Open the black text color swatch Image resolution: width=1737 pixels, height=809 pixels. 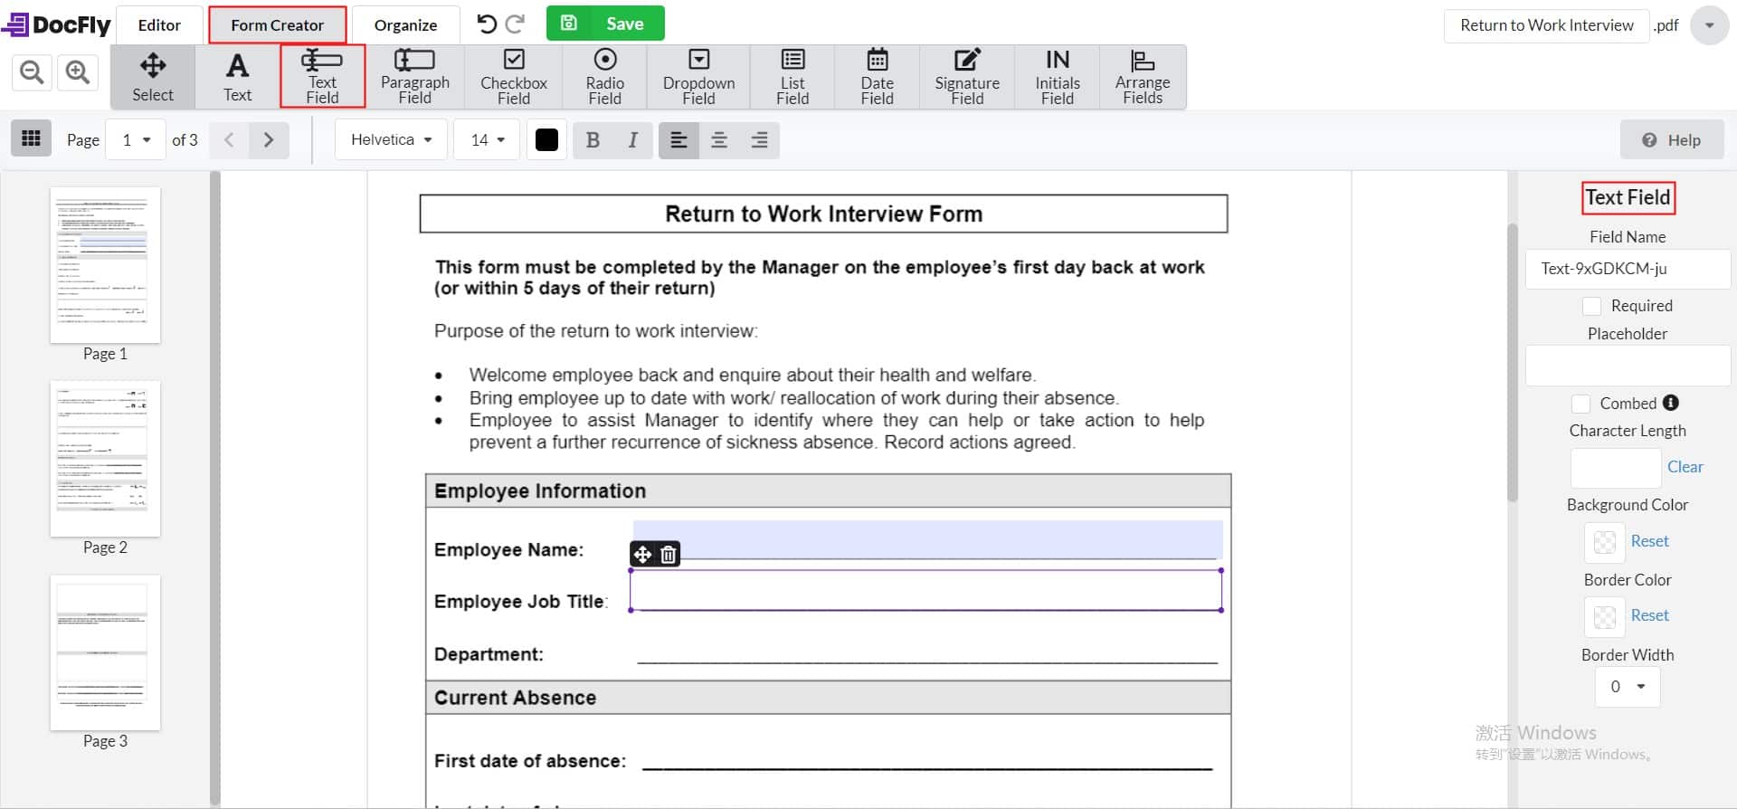pos(546,140)
